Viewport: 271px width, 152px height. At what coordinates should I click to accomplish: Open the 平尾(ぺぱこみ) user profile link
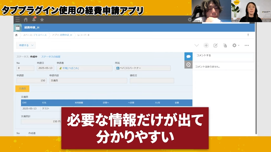tap(70, 68)
